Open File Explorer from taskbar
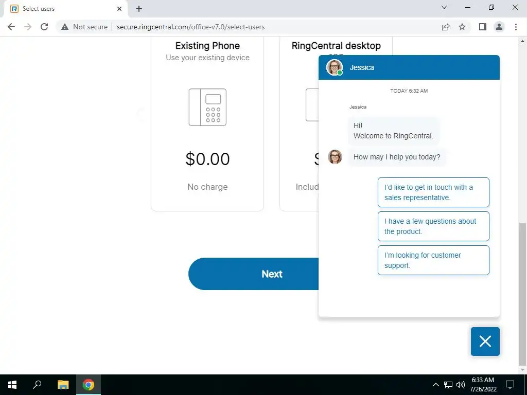Viewport: 527px width, 395px height. click(63, 385)
